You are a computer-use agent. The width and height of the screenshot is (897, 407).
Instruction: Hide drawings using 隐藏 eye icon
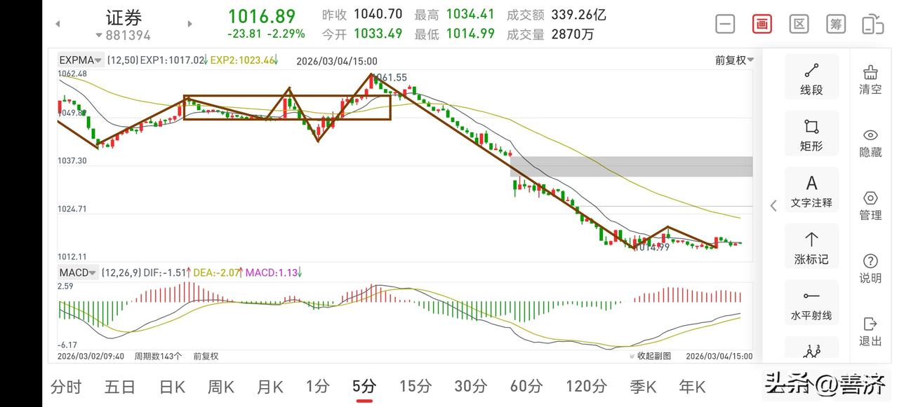[x=870, y=142]
